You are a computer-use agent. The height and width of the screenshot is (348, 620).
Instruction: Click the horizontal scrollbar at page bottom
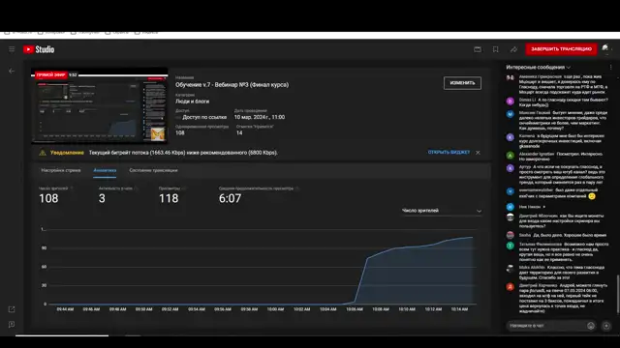62,335
